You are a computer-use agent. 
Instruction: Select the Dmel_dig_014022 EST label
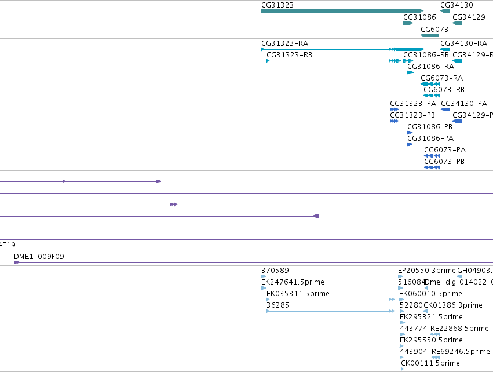(x=459, y=282)
